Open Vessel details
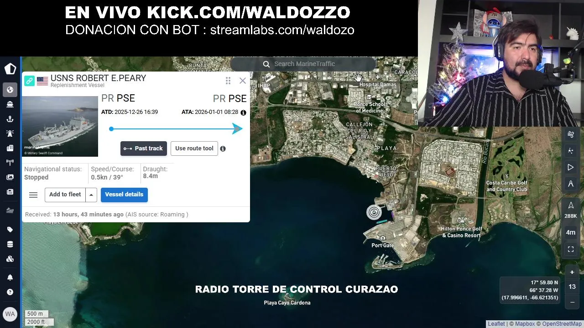The width and height of the screenshot is (584, 328). coord(124,195)
